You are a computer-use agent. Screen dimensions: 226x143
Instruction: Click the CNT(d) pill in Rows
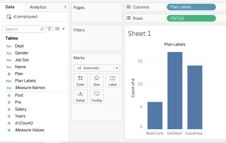click(191, 18)
